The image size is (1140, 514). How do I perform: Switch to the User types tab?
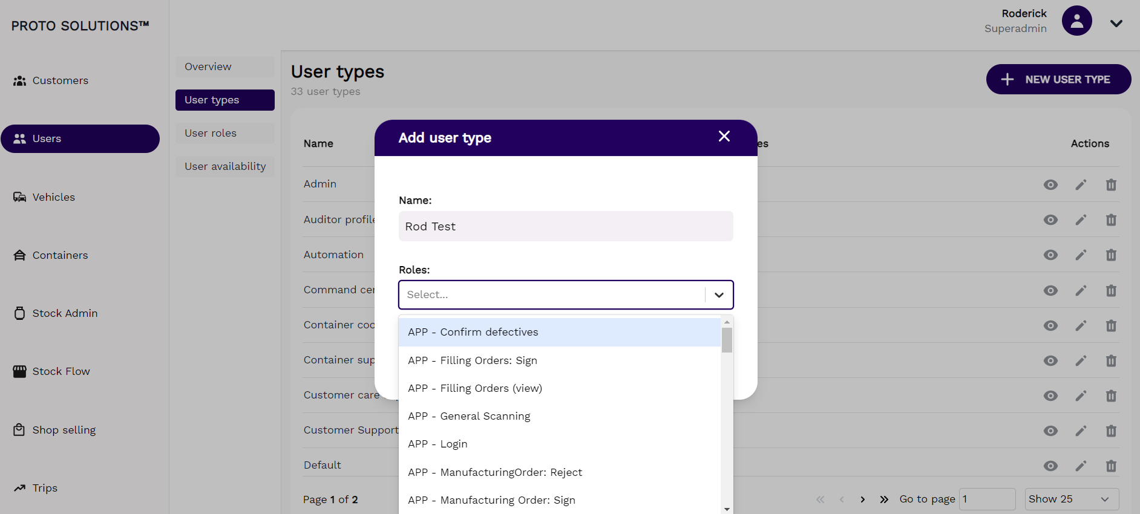(225, 100)
